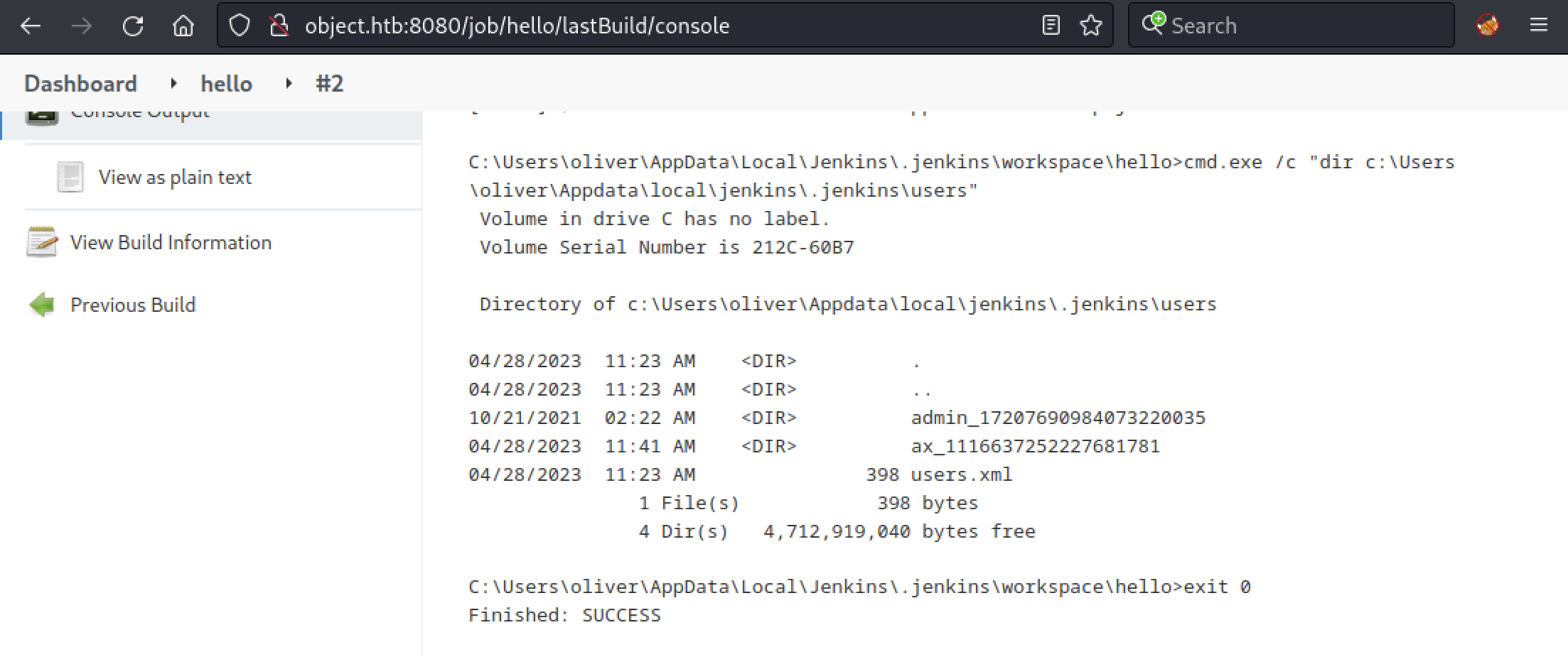Go to browser home page

183,26
